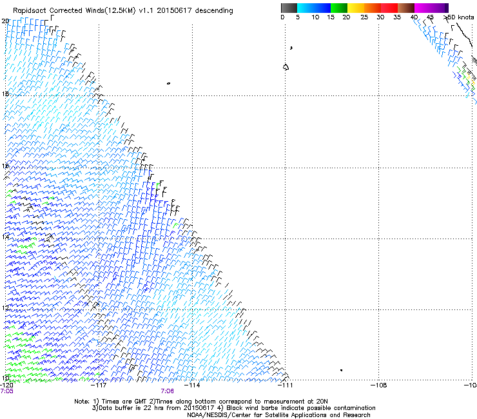
Task: Click the gray 0-5 knots color swatch
Action: pos(289,8)
